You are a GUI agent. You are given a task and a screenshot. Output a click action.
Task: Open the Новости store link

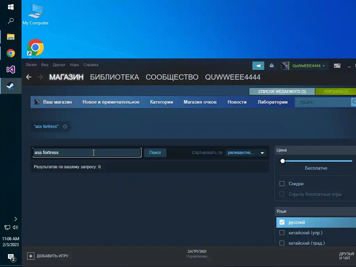pyautogui.click(x=237, y=102)
